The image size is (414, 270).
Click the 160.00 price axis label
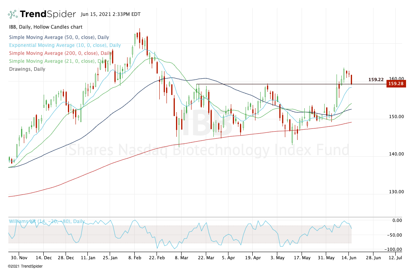[396, 79]
